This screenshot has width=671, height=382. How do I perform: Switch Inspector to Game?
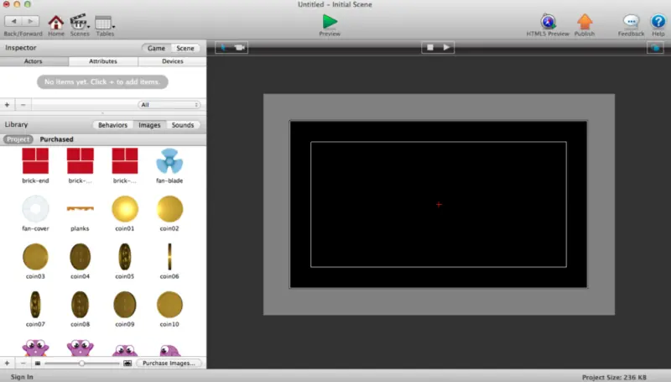pos(156,48)
